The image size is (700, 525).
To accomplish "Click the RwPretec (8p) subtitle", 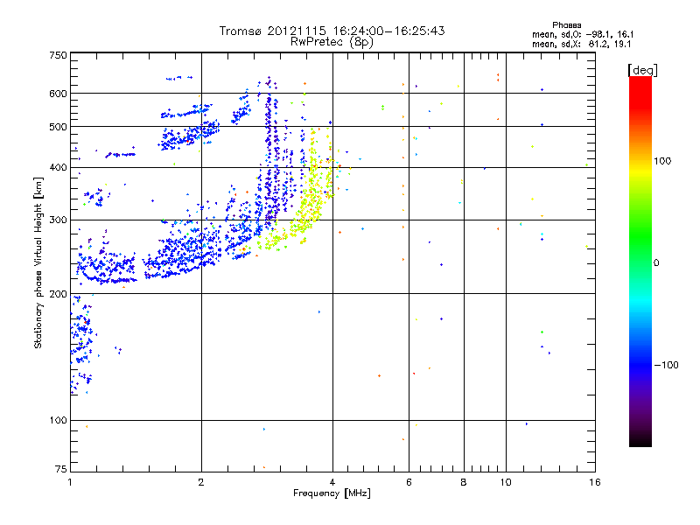I will pos(332,42).
